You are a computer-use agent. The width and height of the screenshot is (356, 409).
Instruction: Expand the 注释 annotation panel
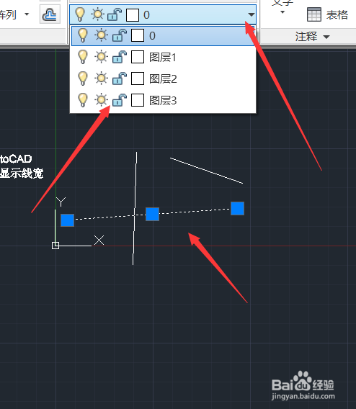(x=313, y=36)
